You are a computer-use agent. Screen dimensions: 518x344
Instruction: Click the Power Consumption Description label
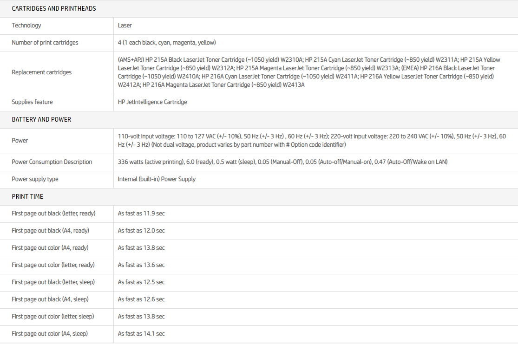click(x=52, y=162)
